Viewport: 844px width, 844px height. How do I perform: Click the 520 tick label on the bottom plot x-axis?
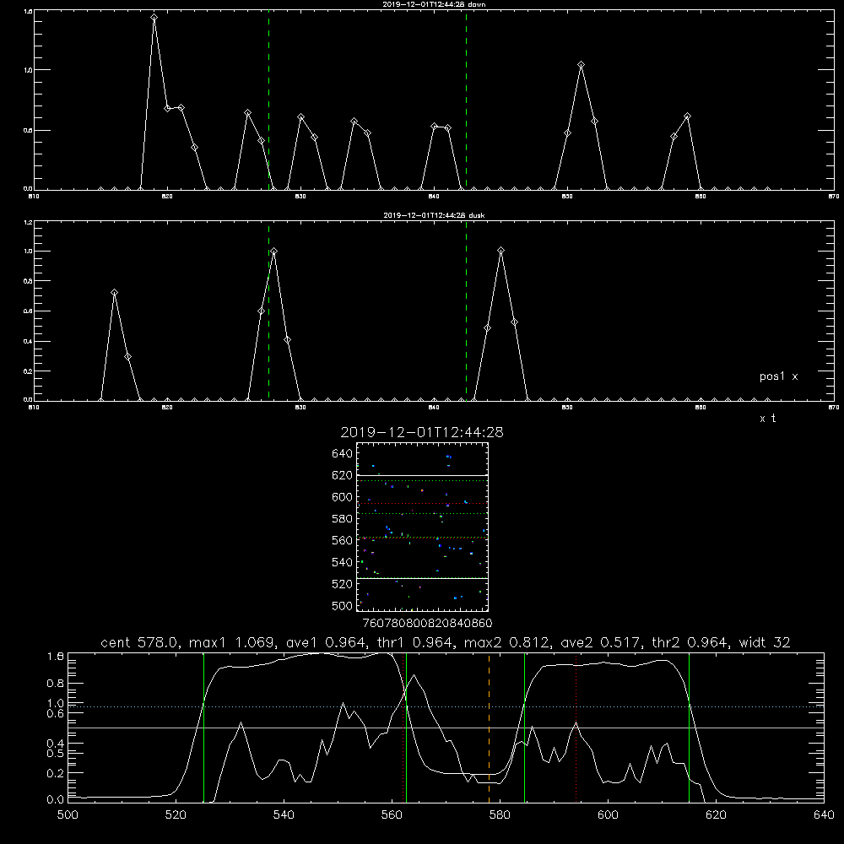click(176, 815)
